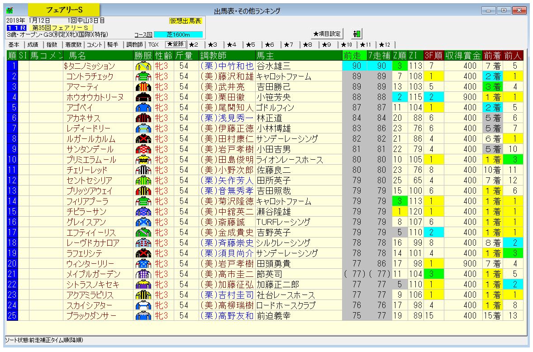The height and width of the screenshot is (352, 533).
Task: Switch to the ★5 tab
Action: click(x=251, y=45)
